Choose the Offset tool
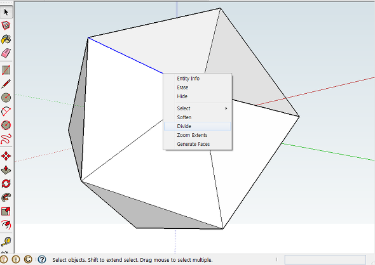 click(6, 225)
